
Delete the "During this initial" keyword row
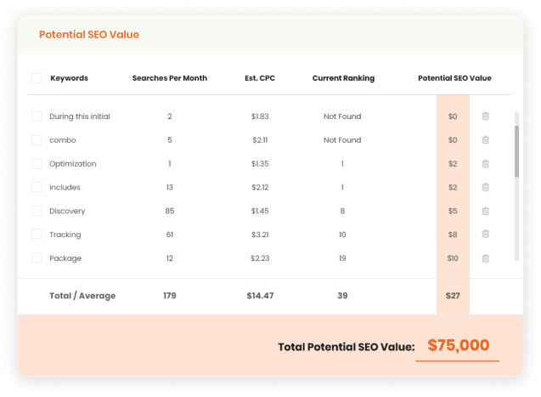(x=486, y=116)
